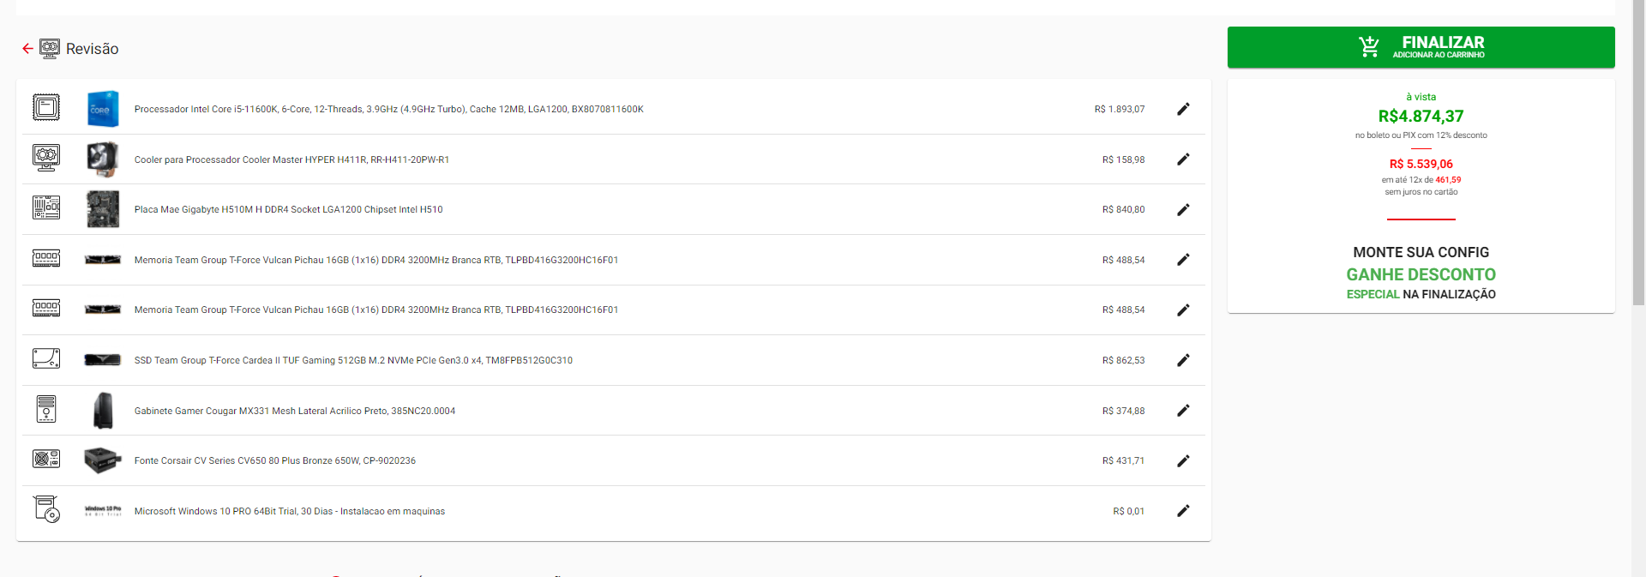Click the Cooler Master HYPER H411R product name
Viewport: 1646px width, 577px height.
[291, 160]
